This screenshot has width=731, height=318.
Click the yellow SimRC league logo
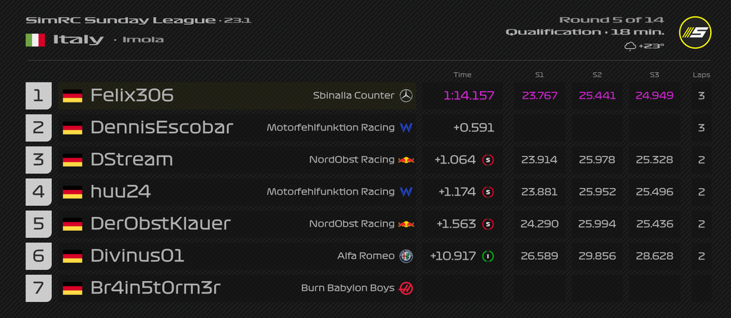(x=695, y=32)
